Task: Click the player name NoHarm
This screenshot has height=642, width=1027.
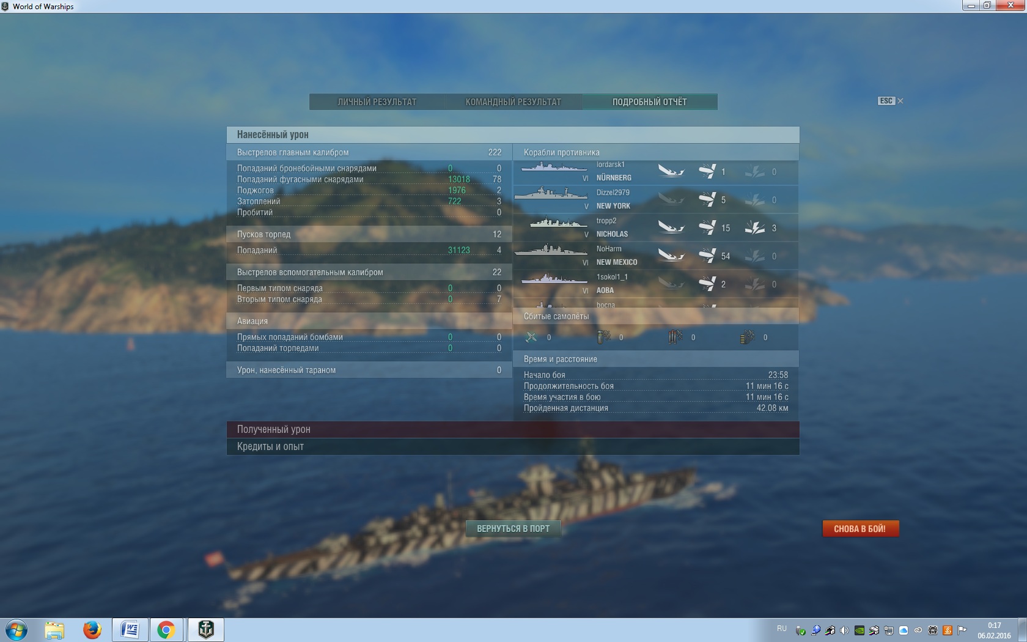Action: pos(609,249)
